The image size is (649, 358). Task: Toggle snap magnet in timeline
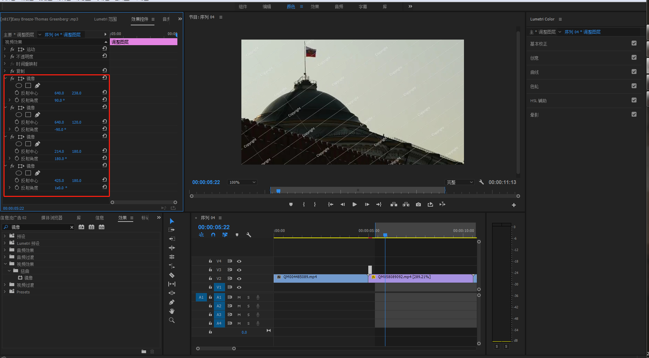click(x=213, y=235)
